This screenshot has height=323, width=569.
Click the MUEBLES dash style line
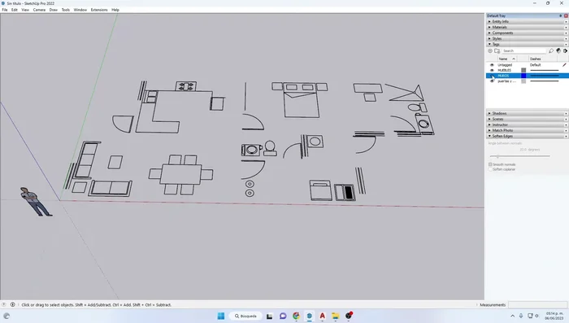(545, 70)
